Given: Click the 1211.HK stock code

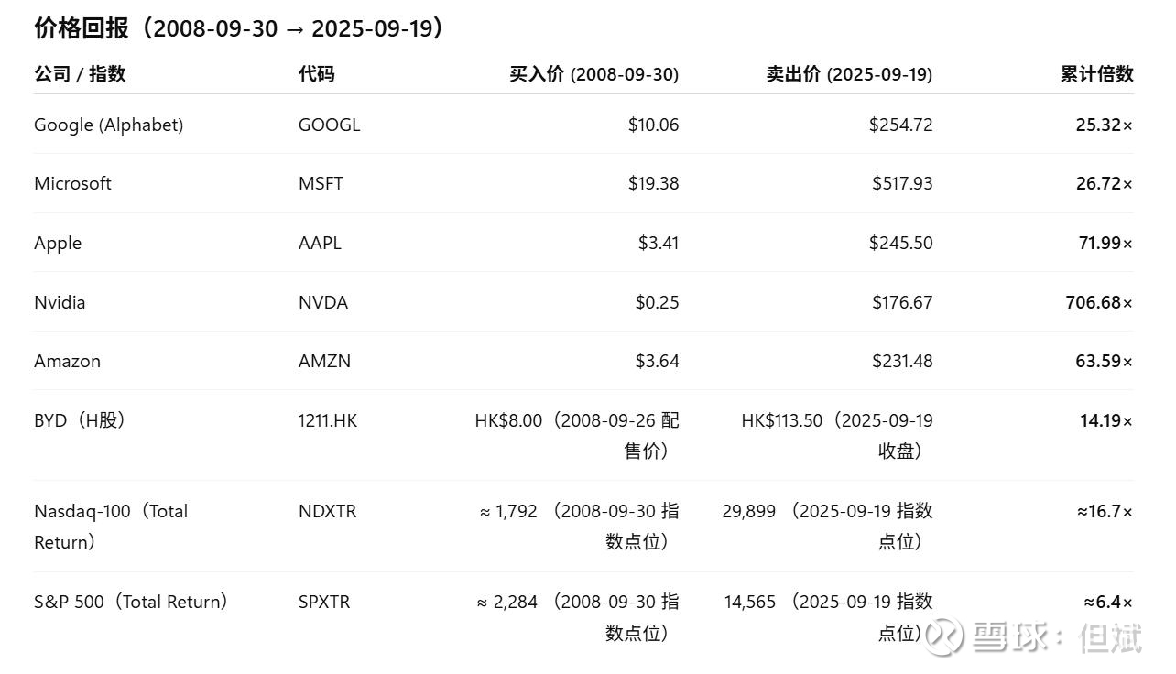Looking at the screenshot, I should click(327, 420).
